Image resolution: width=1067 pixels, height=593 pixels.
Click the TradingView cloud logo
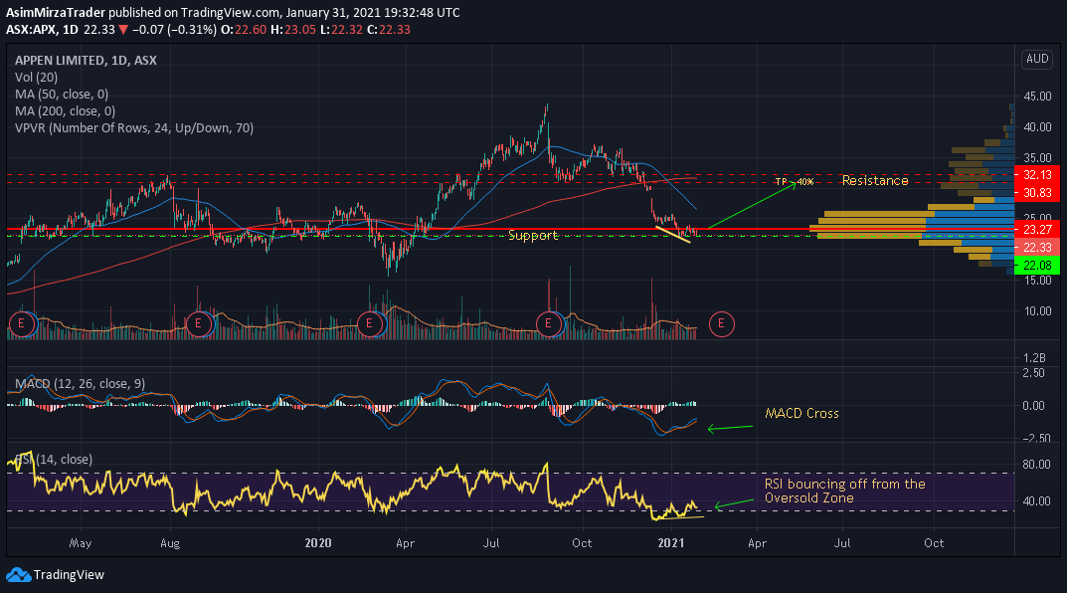[18, 575]
